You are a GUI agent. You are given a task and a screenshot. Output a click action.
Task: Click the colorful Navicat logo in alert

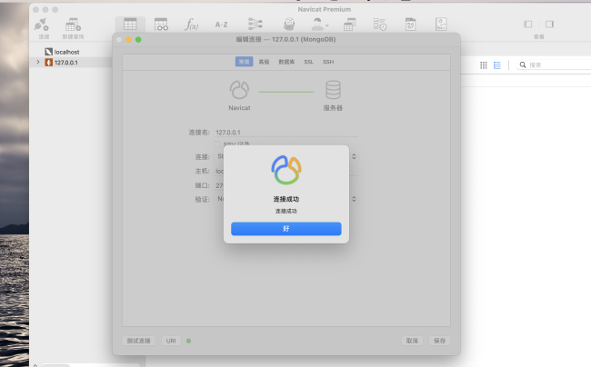pos(286,170)
